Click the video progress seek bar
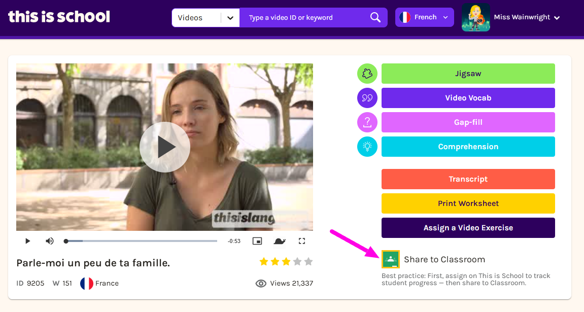584x312 pixels. click(142, 241)
